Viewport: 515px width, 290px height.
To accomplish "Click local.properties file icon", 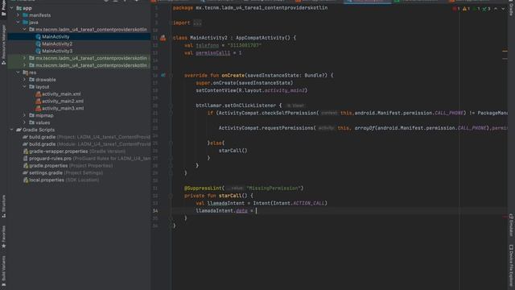I will [x=25, y=180].
